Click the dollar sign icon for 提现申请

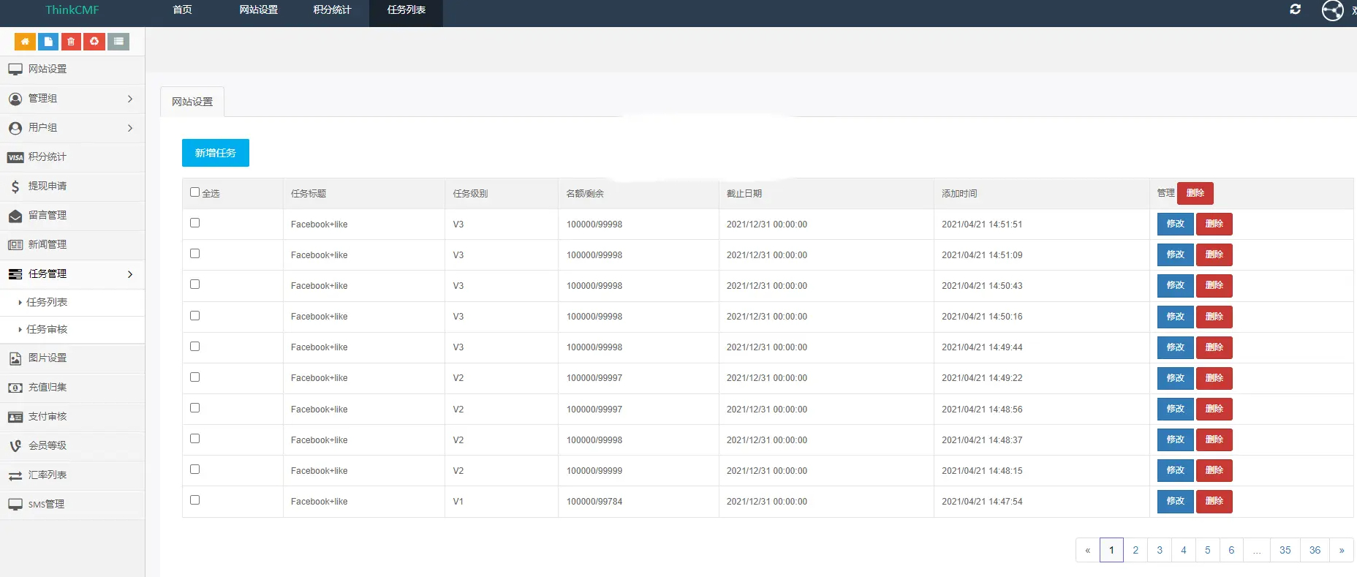[15, 186]
